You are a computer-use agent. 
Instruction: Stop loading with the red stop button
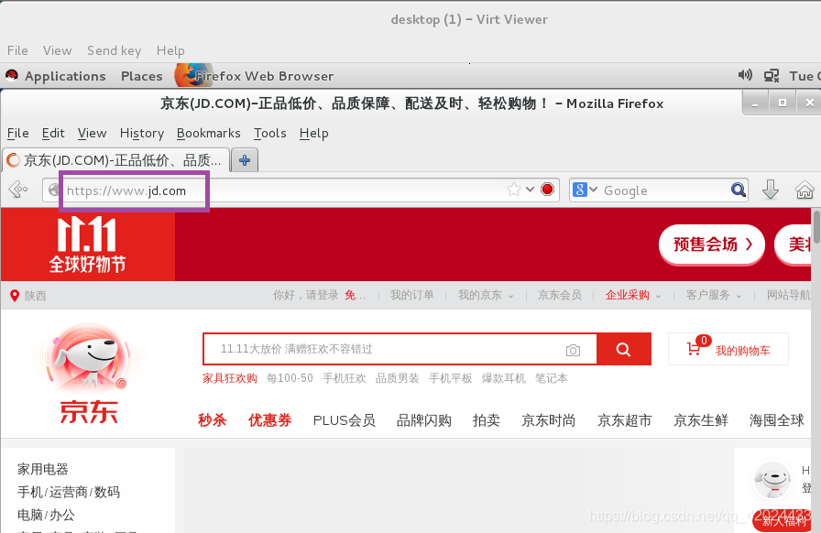click(547, 190)
